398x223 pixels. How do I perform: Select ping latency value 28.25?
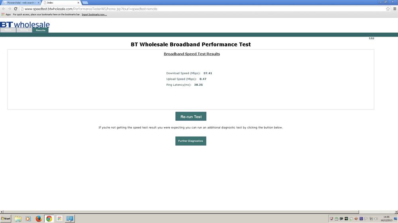click(x=198, y=85)
